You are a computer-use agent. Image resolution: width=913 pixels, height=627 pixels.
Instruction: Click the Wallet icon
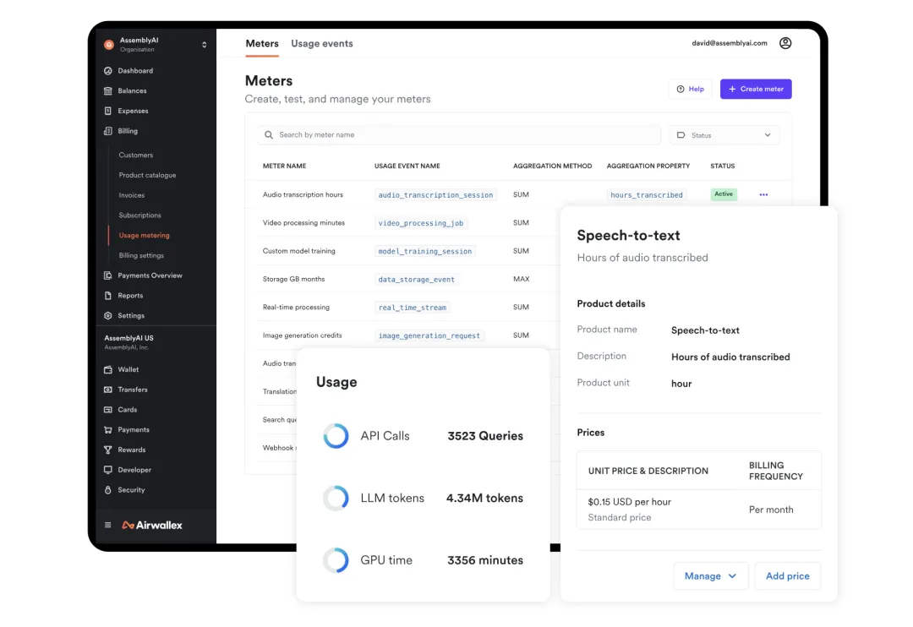click(x=107, y=369)
